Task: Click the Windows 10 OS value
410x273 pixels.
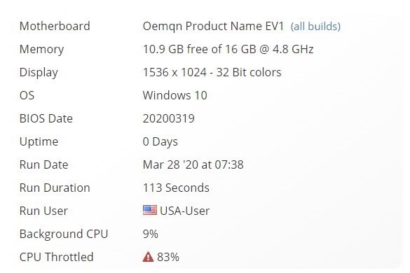Action: click(175, 95)
